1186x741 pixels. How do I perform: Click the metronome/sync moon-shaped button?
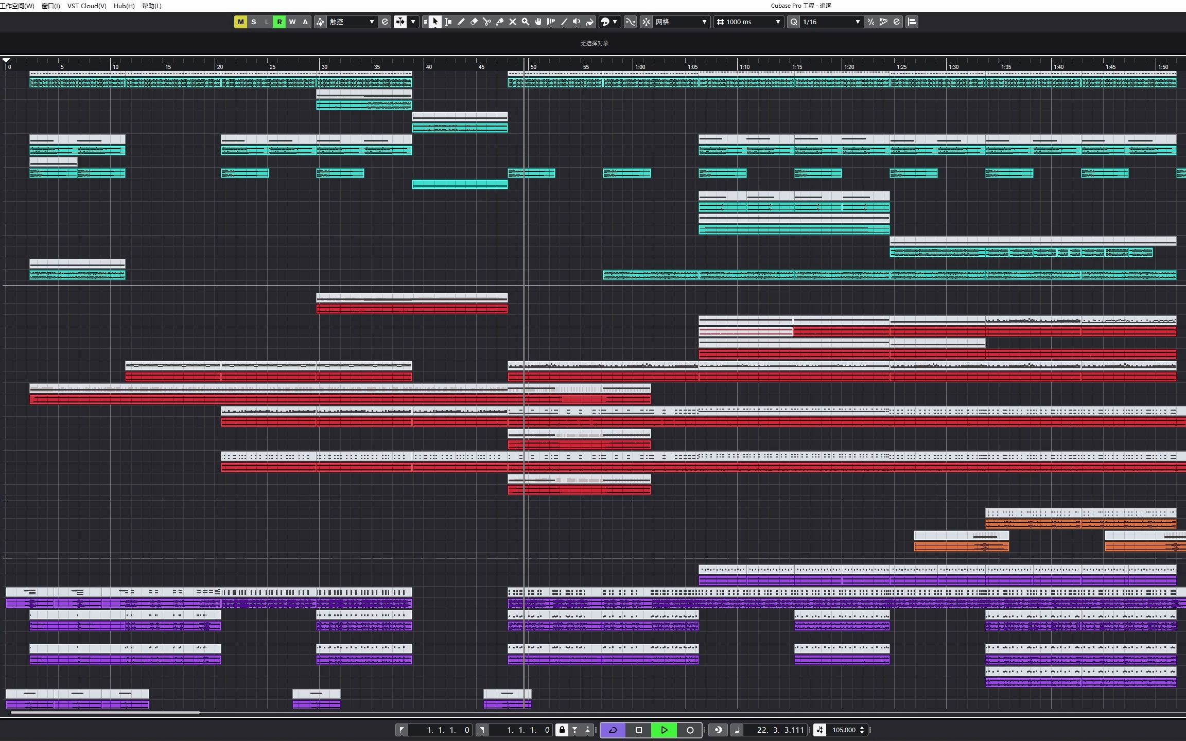[x=718, y=730]
